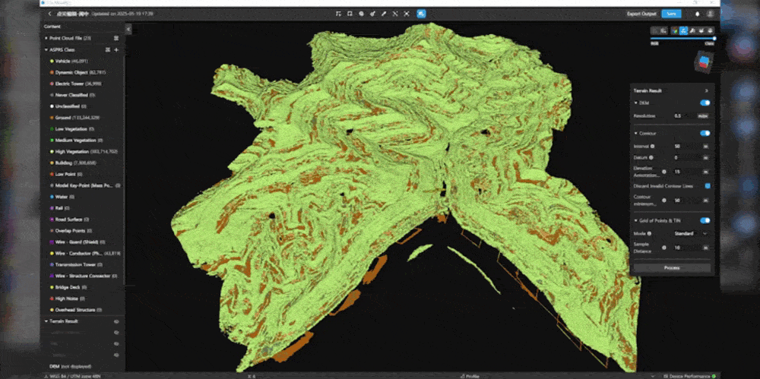Click the Rail class color dot

52,208
